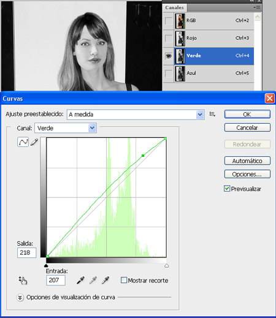
Task: Open the Canal Verde dropdown
Action: tap(66, 128)
